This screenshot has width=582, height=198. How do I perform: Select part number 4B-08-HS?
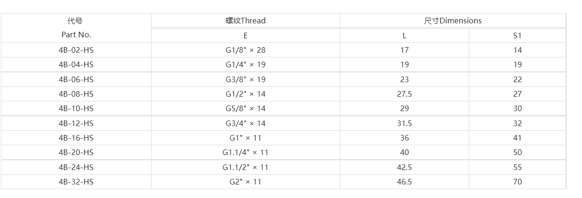76,94
